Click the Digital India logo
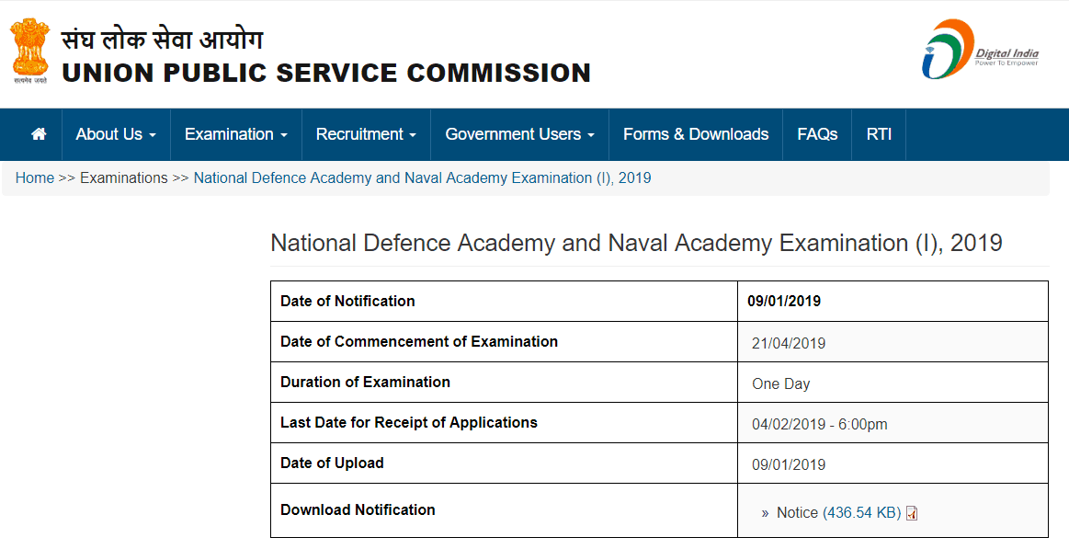 point(980,50)
